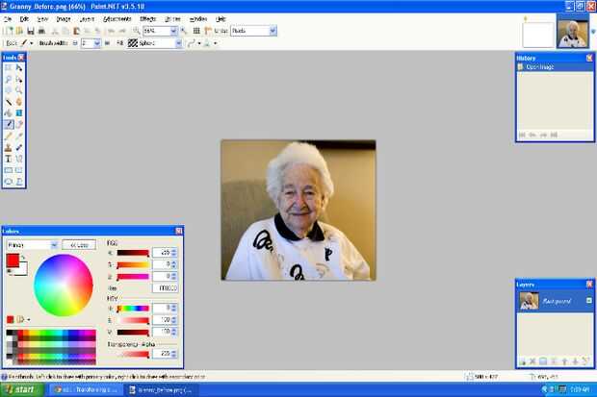Reset colors to black and white
The height and width of the screenshot is (397, 597).
point(9,271)
